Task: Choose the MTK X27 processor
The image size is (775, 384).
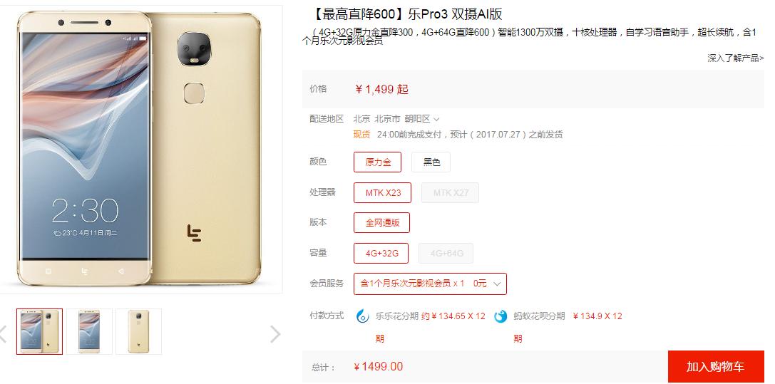Action: [x=451, y=192]
